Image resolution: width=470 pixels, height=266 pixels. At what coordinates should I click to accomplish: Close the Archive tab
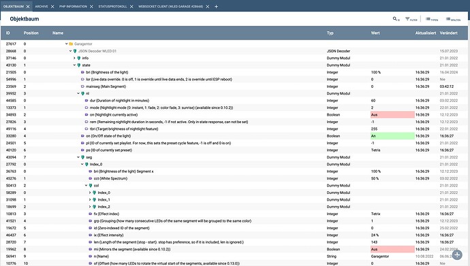click(x=52, y=6)
